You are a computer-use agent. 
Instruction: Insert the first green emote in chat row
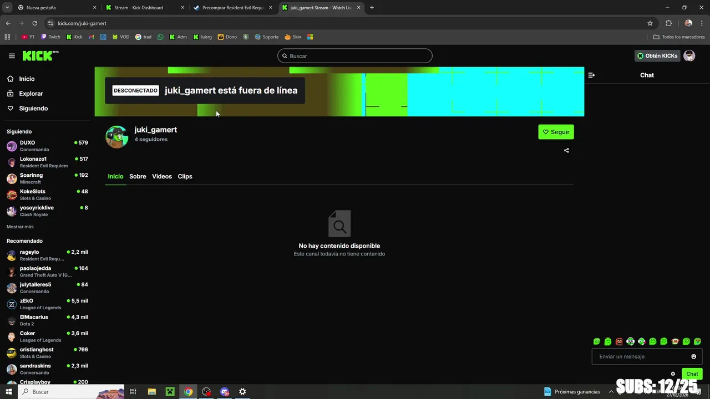[597, 341]
